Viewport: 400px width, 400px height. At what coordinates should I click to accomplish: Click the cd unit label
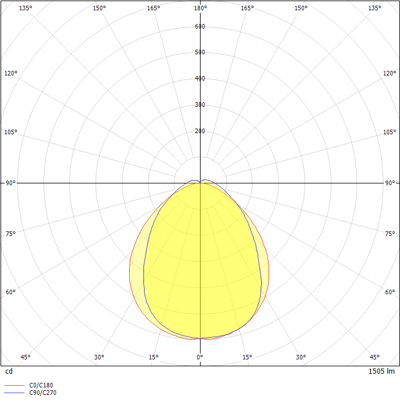pyautogui.click(x=9, y=371)
